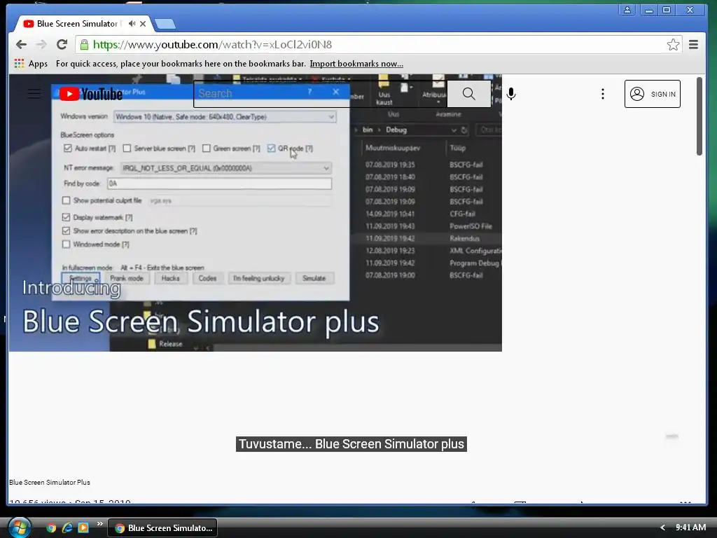Close the simulator dialog with X
The image size is (717, 538).
pyautogui.click(x=335, y=92)
